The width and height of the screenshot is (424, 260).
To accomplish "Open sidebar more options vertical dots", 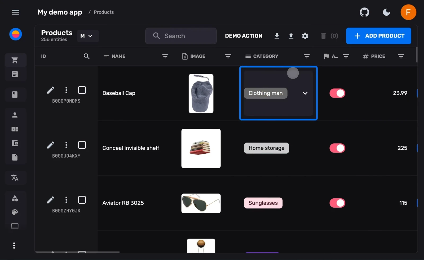I will tap(14, 246).
